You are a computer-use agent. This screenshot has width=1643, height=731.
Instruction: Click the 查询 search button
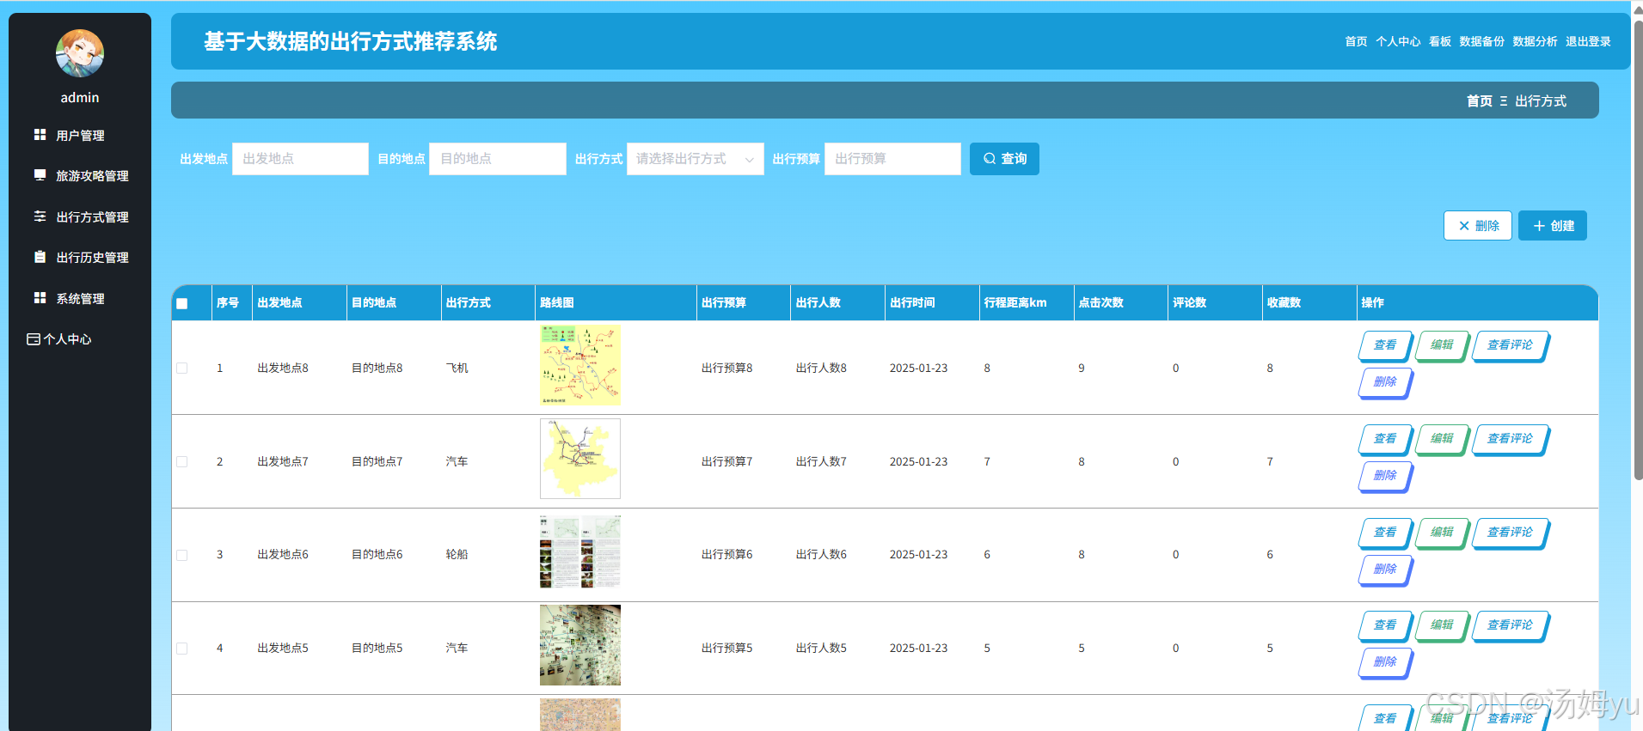pyautogui.click(x=1004, y=159)
